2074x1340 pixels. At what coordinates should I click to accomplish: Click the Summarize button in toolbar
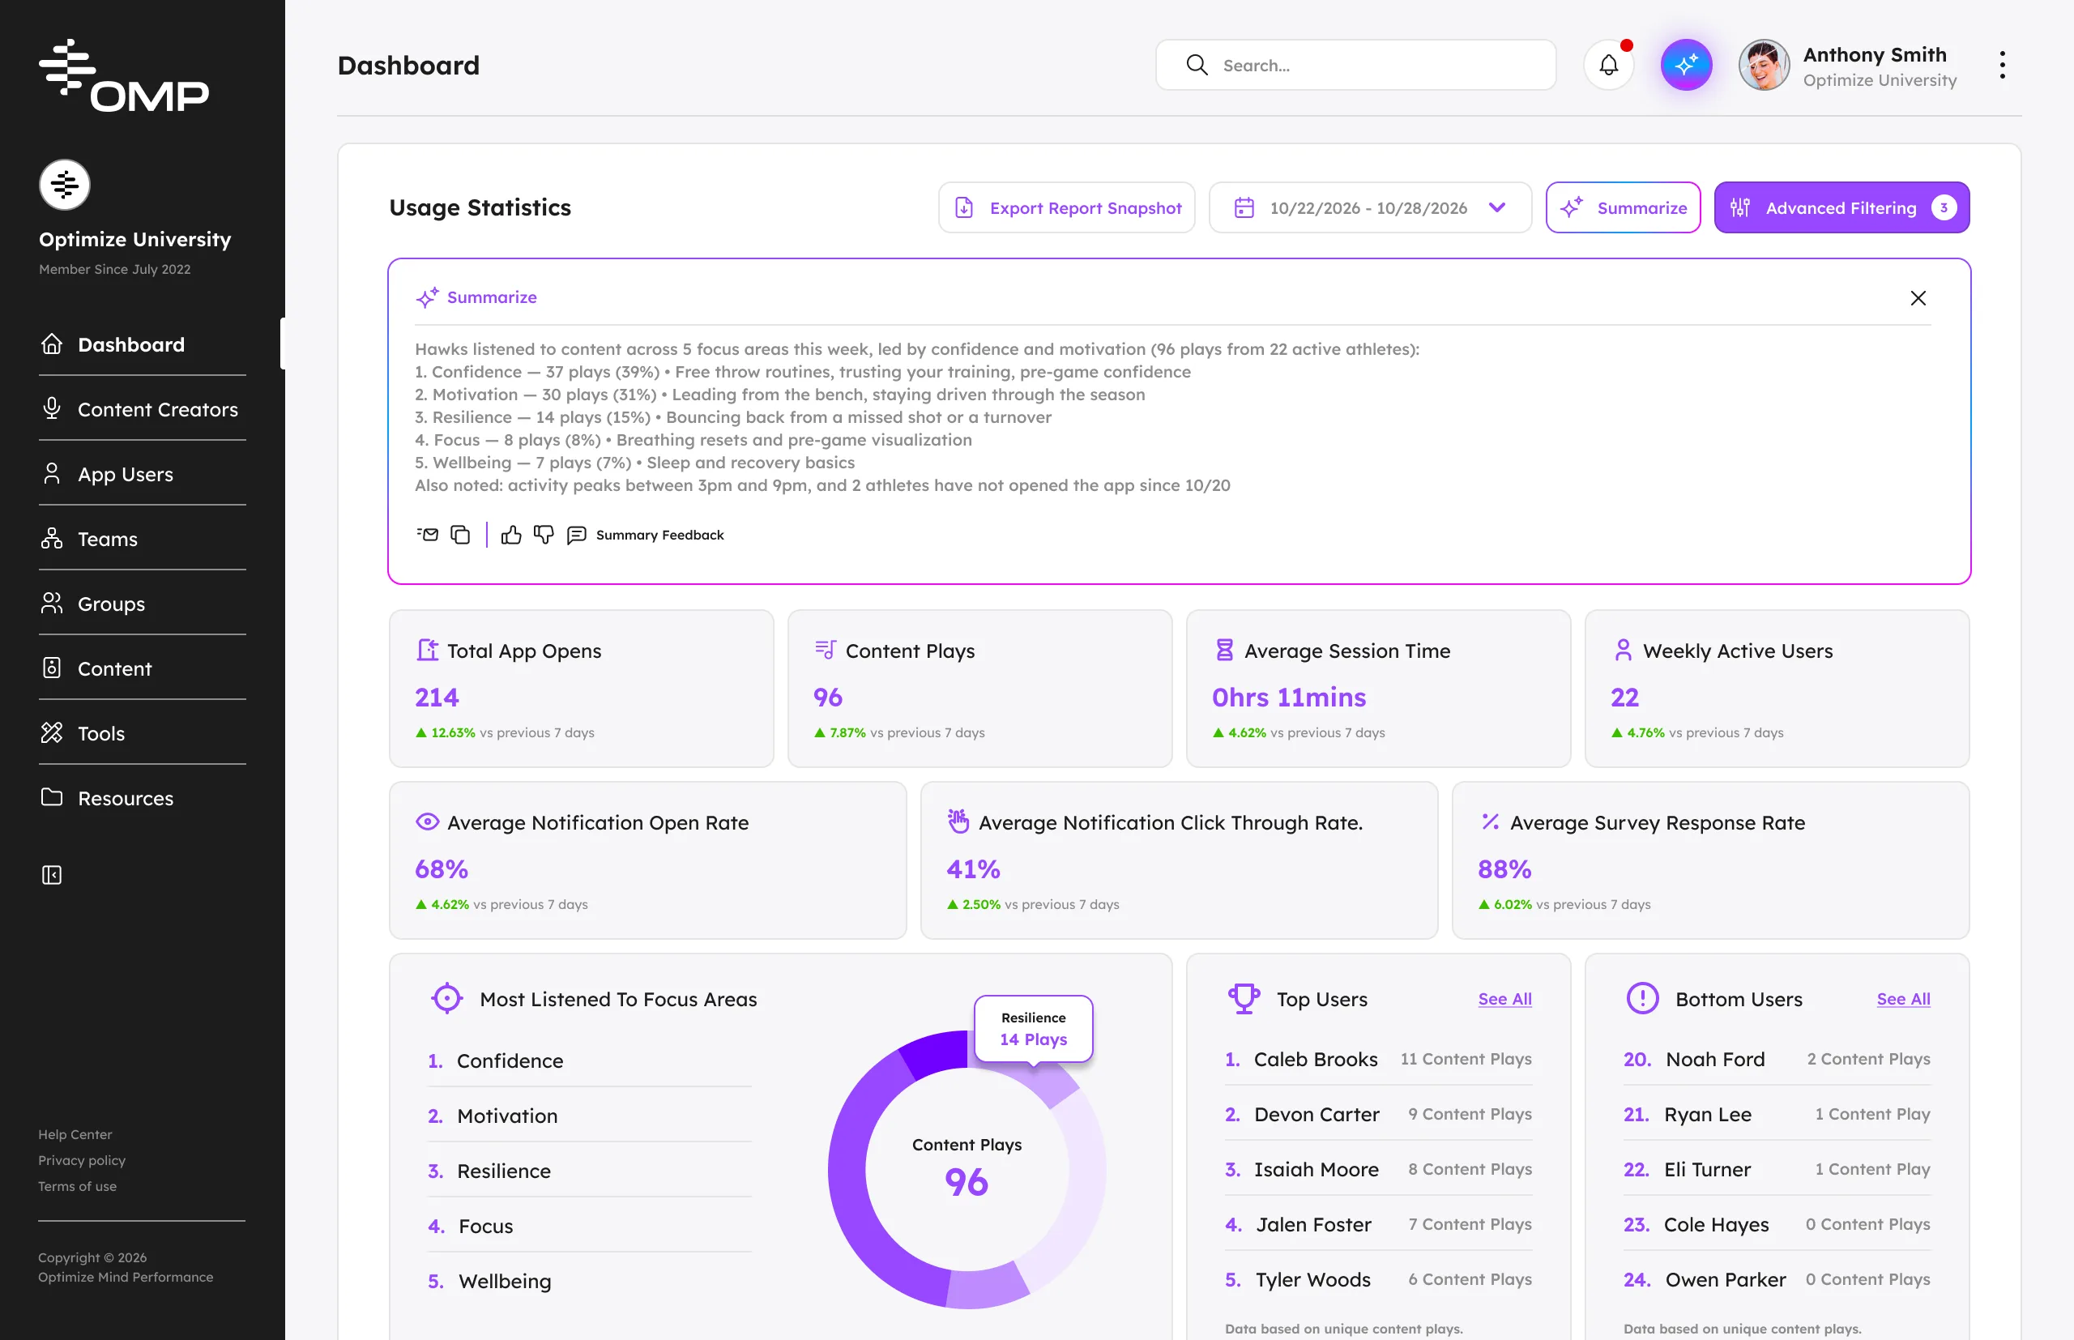(1623, 207)
